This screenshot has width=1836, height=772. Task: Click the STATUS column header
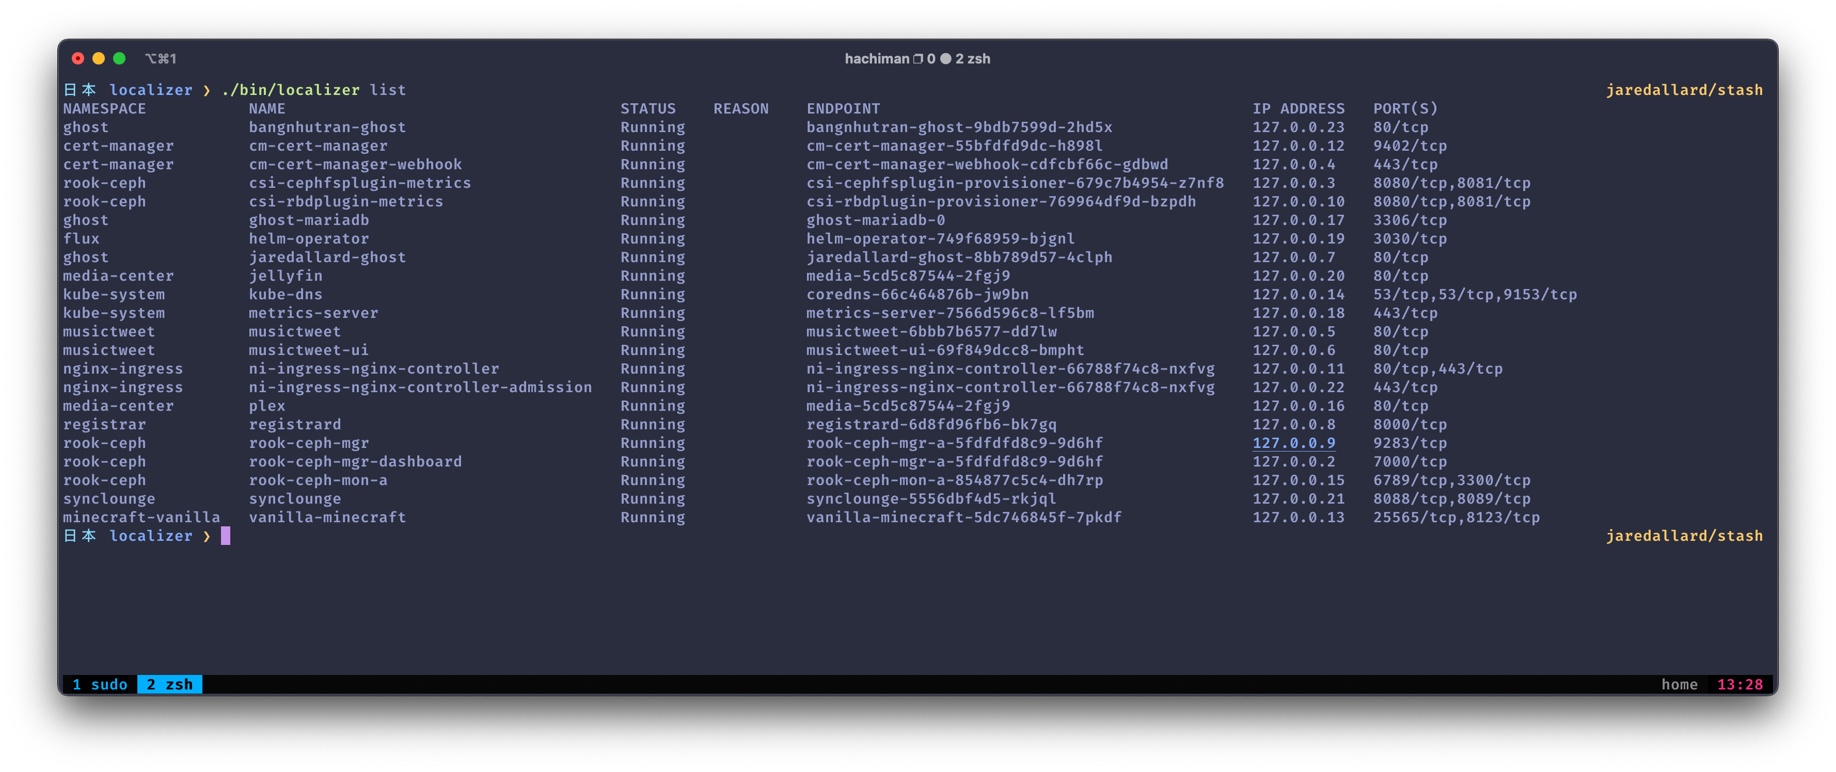coord(648,108)
